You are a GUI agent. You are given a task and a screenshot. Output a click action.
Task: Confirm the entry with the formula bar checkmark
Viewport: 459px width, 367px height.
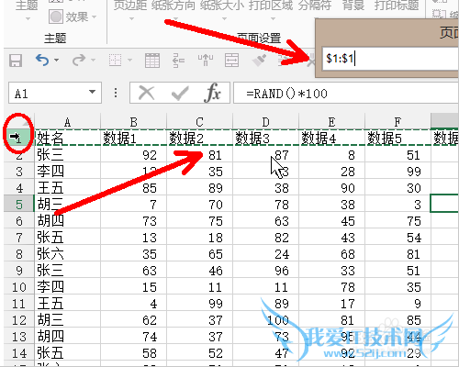pos(180,93)
